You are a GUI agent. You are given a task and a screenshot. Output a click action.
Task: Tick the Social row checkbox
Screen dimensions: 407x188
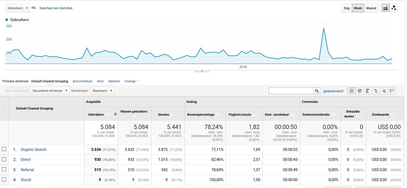tap(4, 180)
